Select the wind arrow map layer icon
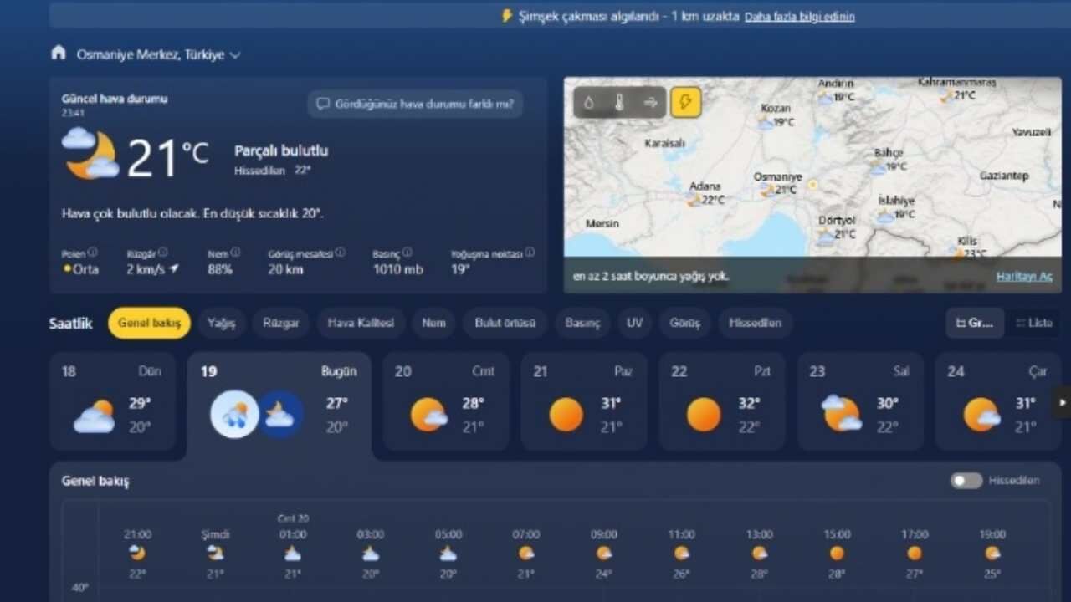 [x=651, y=102]
